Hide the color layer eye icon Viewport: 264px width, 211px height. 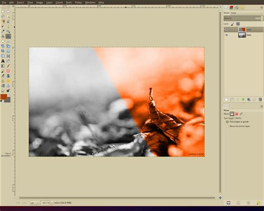tap(226, 30)
